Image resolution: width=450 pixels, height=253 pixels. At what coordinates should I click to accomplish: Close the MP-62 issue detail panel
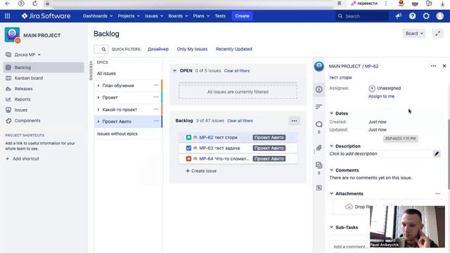(444, 66)
